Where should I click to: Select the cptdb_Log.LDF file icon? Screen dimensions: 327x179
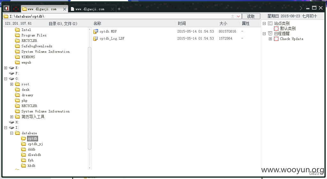[96, 39]
